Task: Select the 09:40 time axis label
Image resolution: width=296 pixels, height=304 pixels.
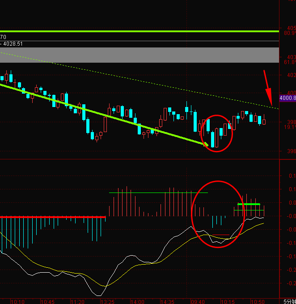Action: coord(198,302)
